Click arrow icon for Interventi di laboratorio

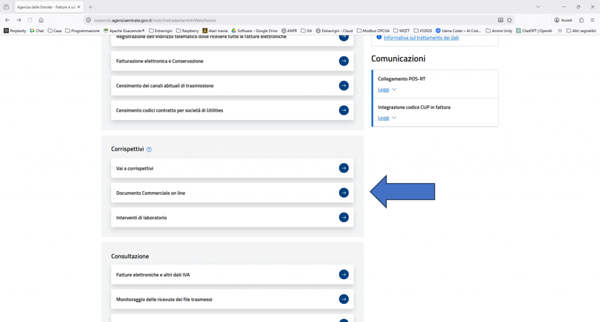pos(344,217)
